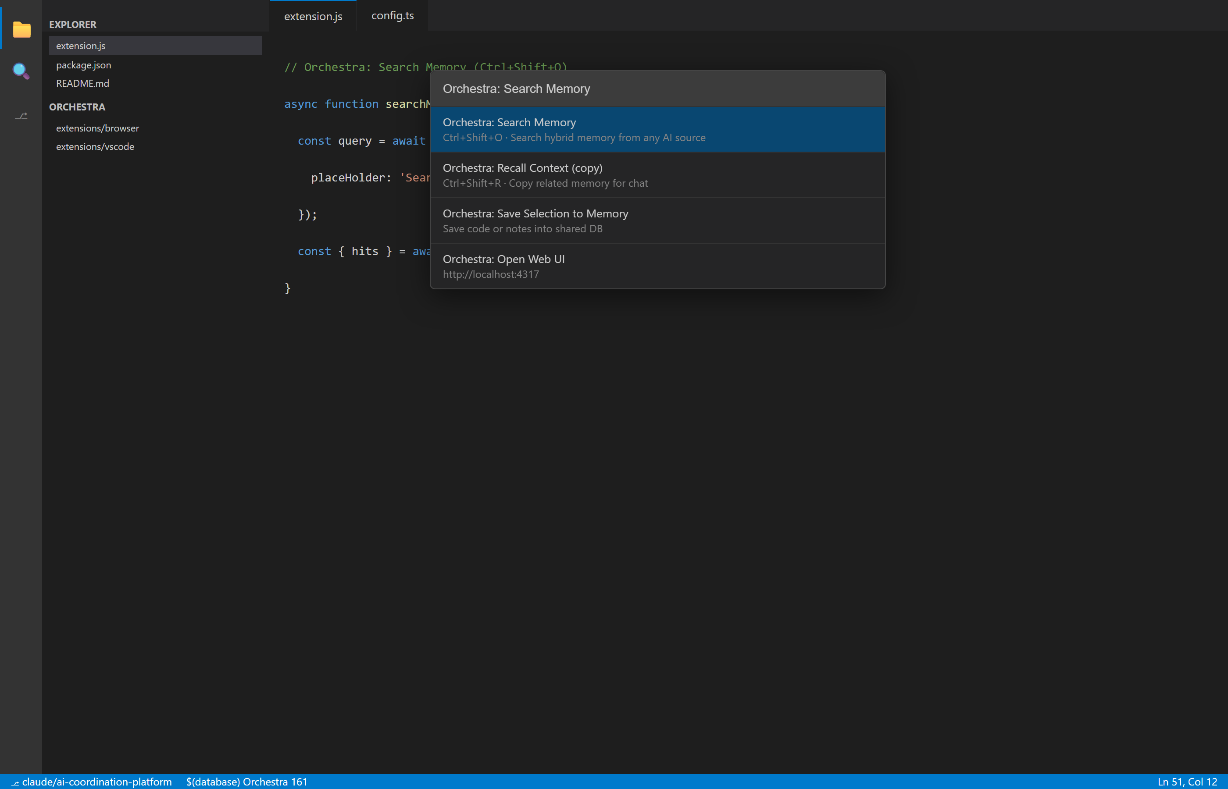Click the closing '});' code line
Viewport: 1228px width, 789px height.
tap(307, 215)
